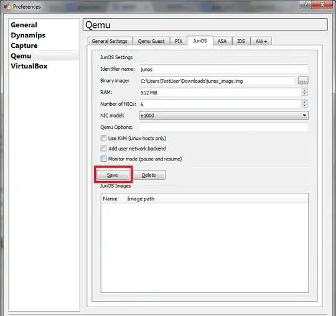
Task: Select Dynamips in the preferences list
Action: tap(28, 35)
